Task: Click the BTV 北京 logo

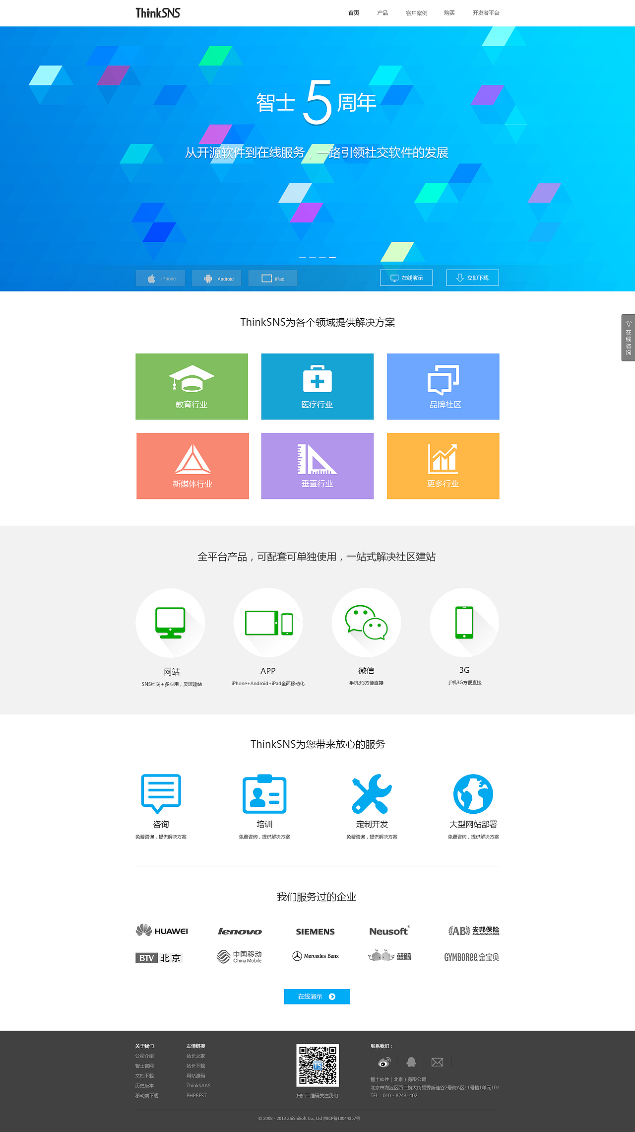Action: pyautogui.click(x=159, y=958)
